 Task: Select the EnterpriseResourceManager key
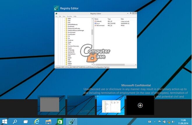click(76, 31)
